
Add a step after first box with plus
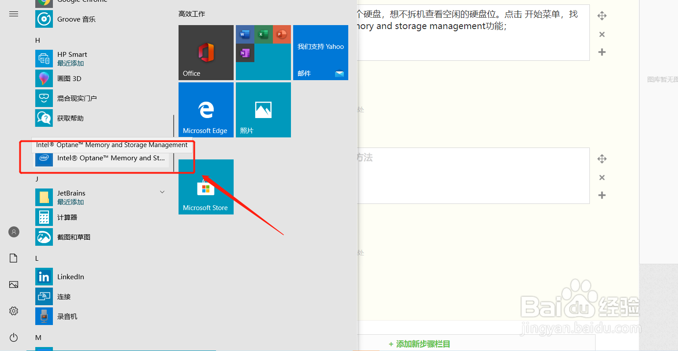point(602,52)
